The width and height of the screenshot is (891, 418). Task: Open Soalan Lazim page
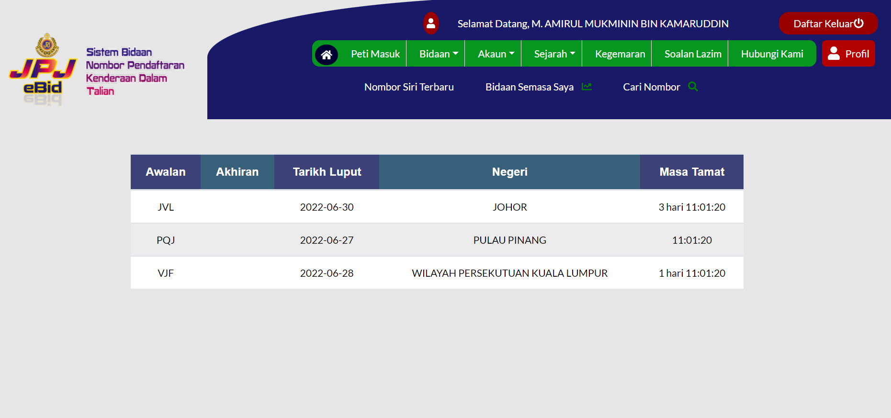click(692, 54)
